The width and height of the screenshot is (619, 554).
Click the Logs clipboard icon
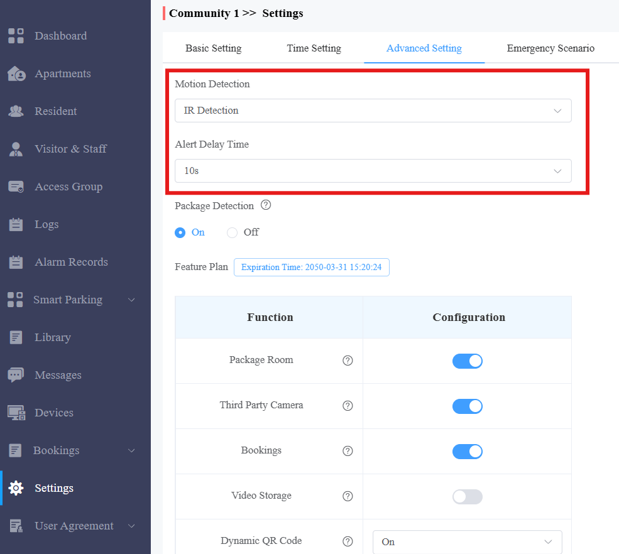coord(16,224)
